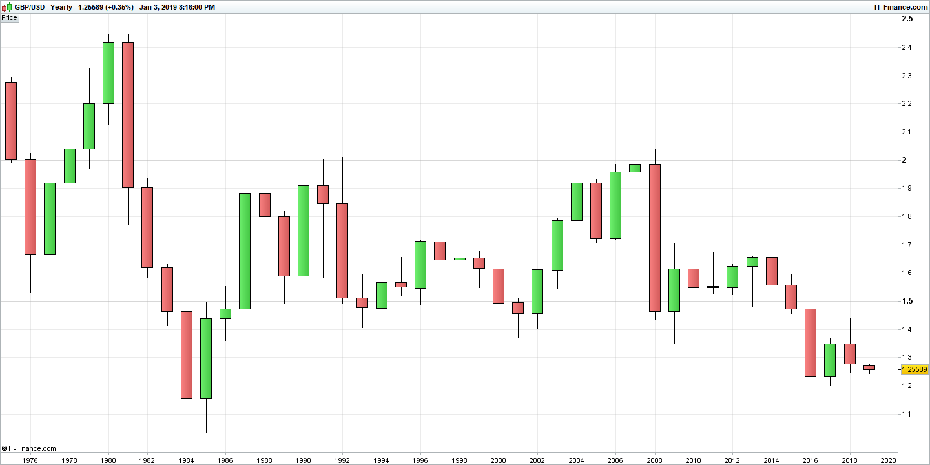930x465 pixels.
Task: Click the 1.9 price axis label
Action: point(907,189)
